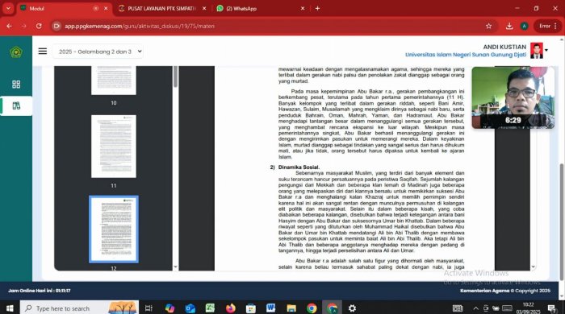565x314 pixels.
Task: Go back to previous page
Action: pos(9,26)
